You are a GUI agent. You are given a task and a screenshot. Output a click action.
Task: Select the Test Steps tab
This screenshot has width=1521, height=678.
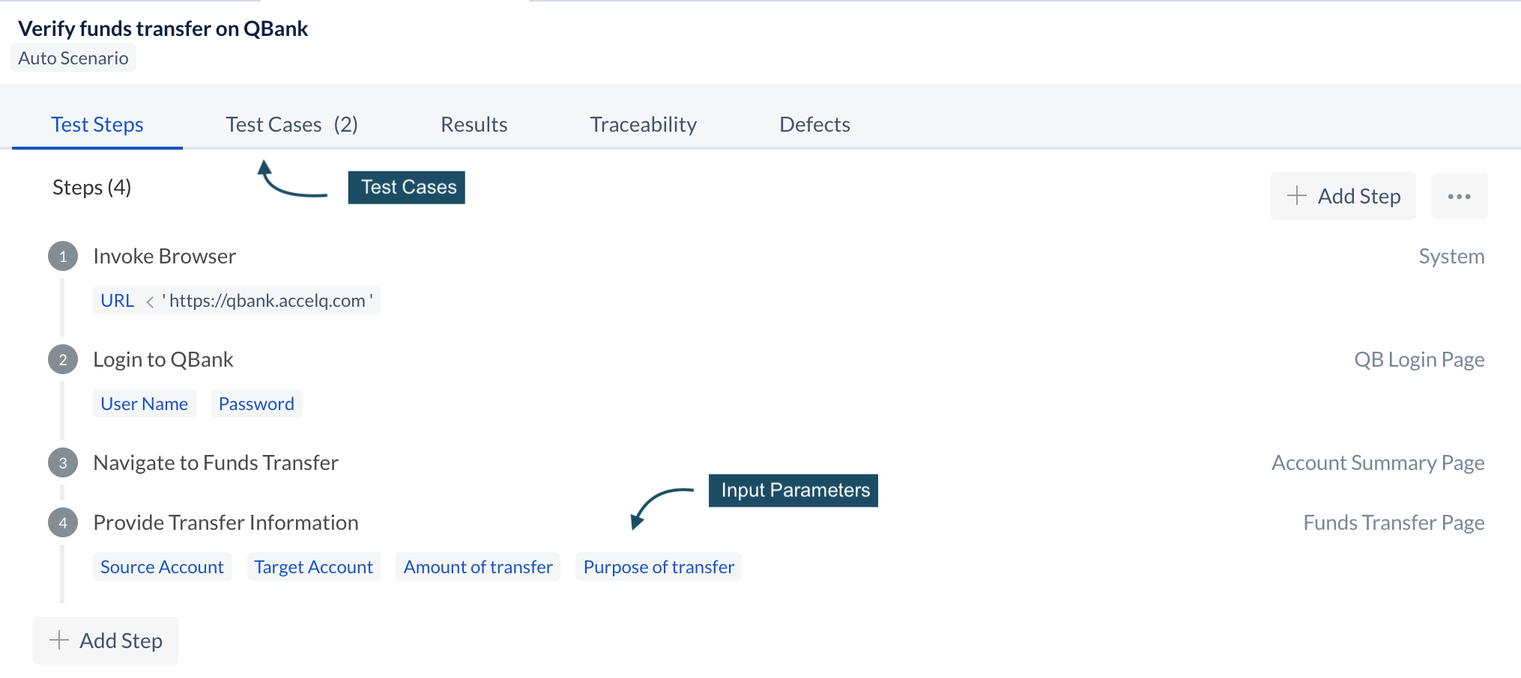(97, 124)
